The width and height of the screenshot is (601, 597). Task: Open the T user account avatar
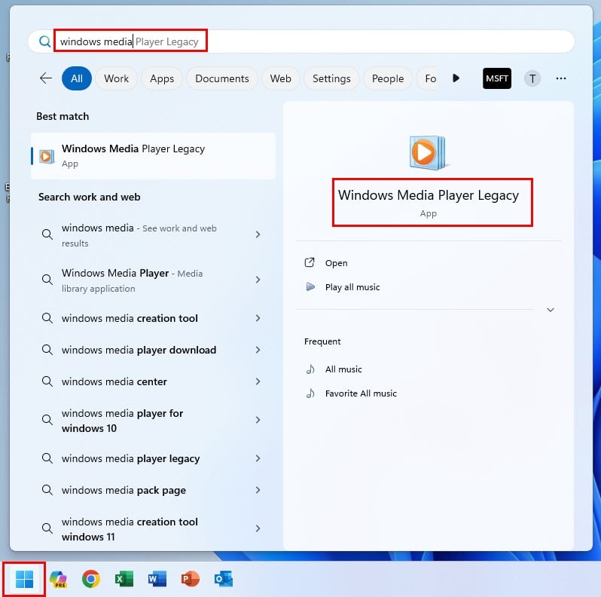(532, 78)
